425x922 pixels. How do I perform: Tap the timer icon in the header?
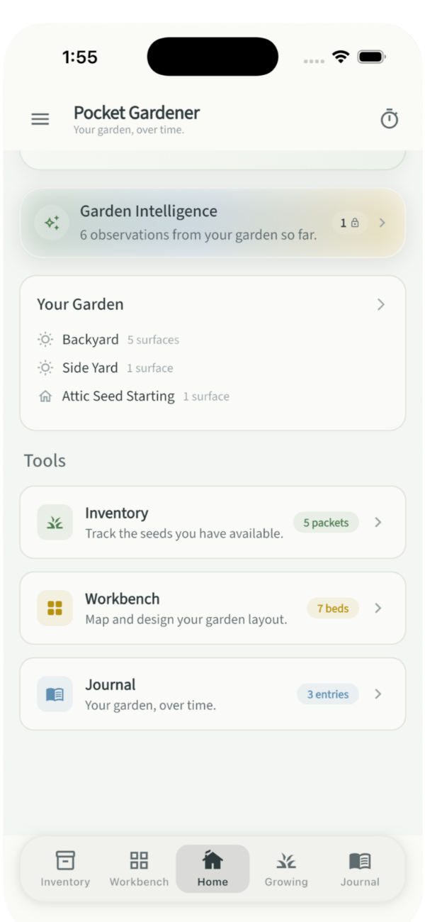click(x=389, y=119)
